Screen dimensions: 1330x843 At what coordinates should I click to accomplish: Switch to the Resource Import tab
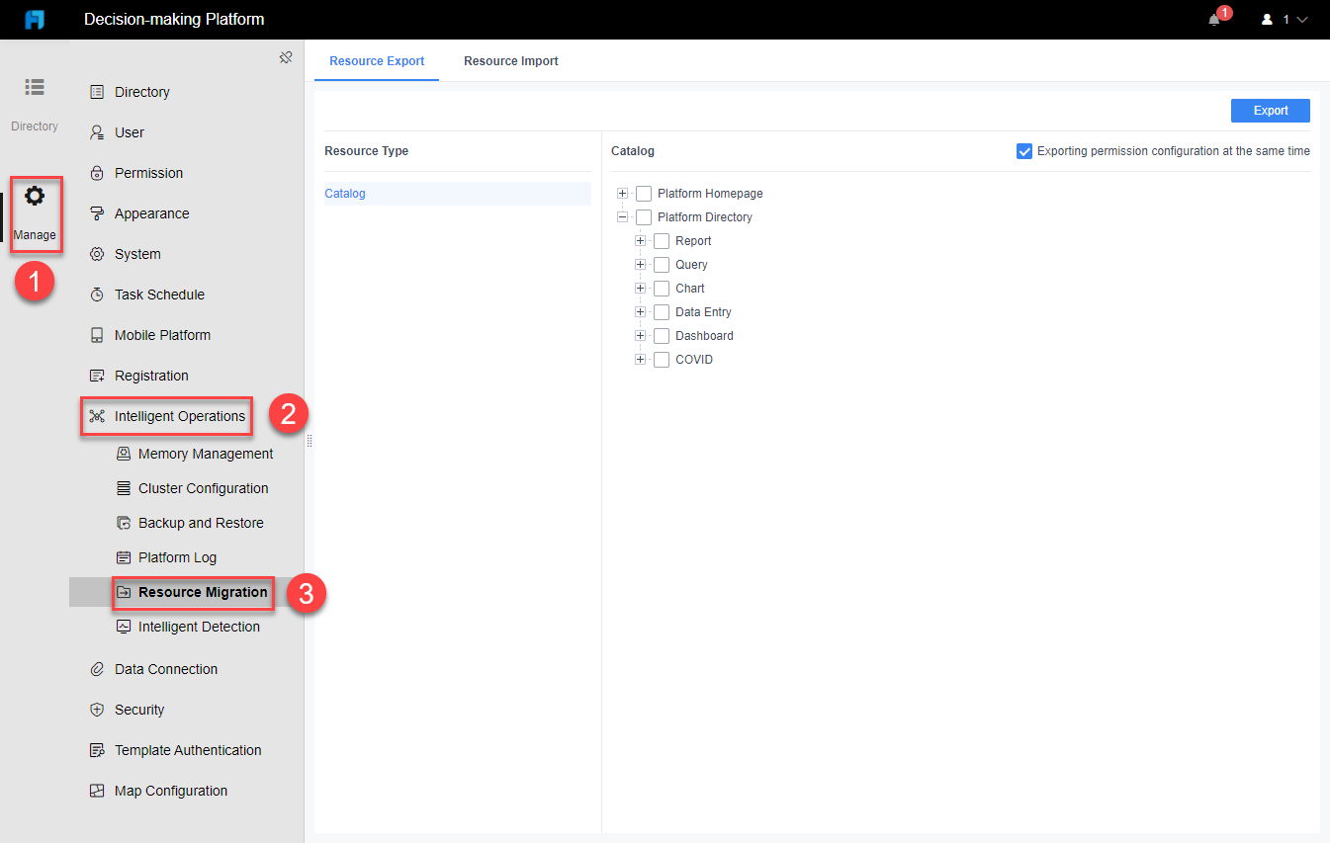(x=511, y=60)
